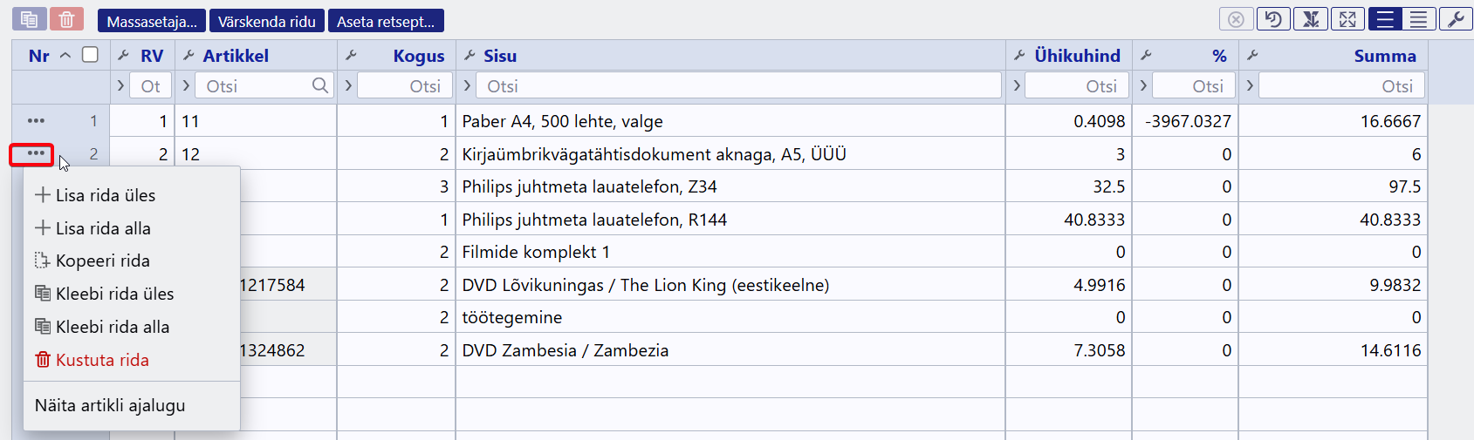Switch to wide row spacing view
This screenshot has height=440, width=1474.
[x=1385, y=19]
